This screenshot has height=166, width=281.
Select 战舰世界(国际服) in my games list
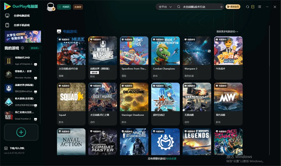[x=21, y=88]
